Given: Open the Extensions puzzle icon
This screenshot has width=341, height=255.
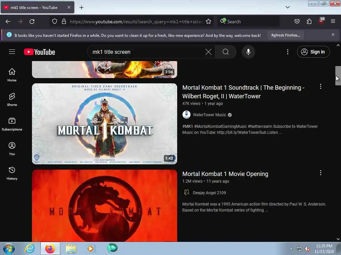Looking at the screenshot, I should (309, 22).
